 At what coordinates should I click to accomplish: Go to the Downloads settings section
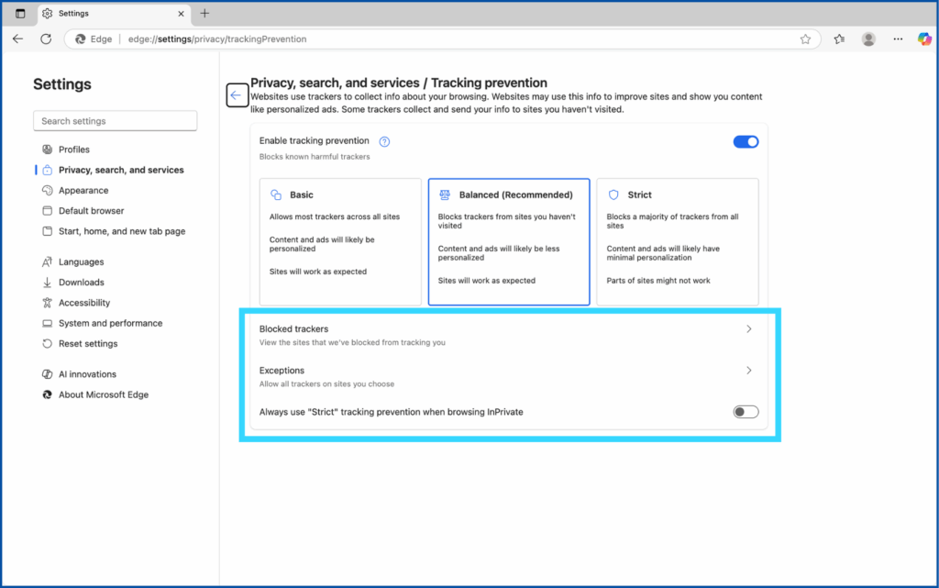coord(82,283)
